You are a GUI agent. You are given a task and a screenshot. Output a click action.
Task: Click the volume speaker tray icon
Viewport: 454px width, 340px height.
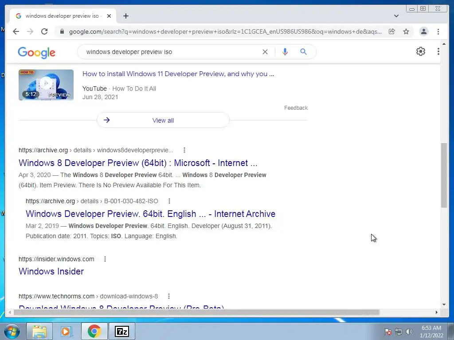pyautogui.click(x=409, y=332)
